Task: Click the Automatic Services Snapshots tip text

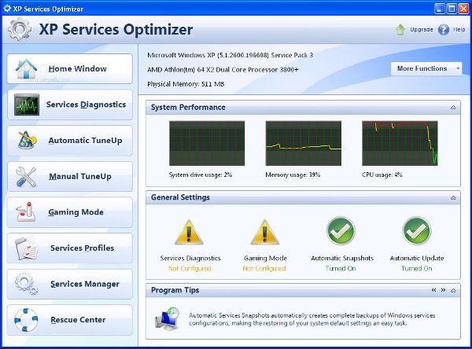Action: pos(312,319)
